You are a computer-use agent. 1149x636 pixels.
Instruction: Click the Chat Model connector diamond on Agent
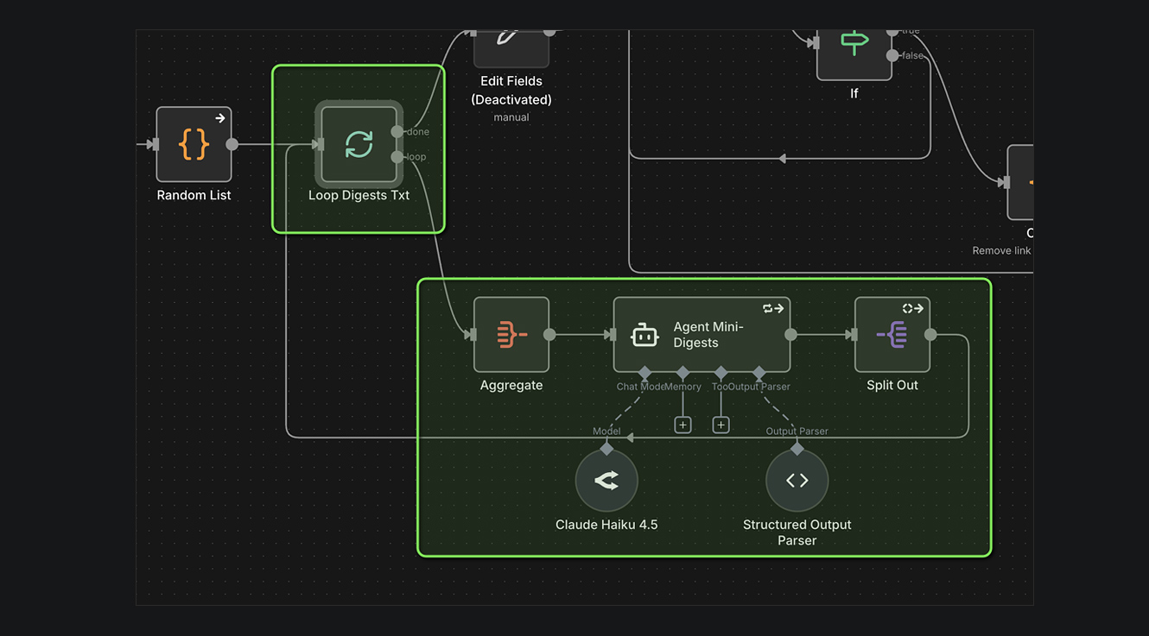coord(644,373)
